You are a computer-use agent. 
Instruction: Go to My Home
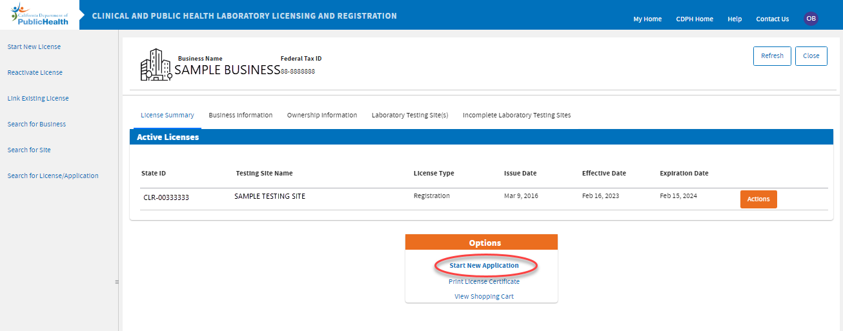(647, 19)
